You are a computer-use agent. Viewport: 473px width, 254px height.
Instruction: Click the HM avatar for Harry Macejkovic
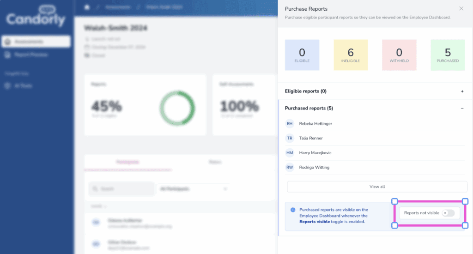tap(290, 153)
